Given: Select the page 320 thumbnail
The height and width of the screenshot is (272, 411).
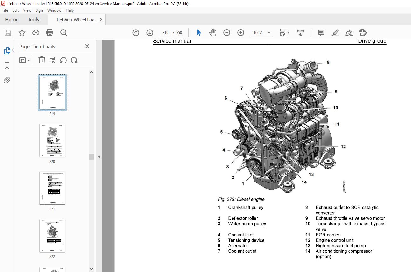Looking at the screenshot, I should point(52,141).
